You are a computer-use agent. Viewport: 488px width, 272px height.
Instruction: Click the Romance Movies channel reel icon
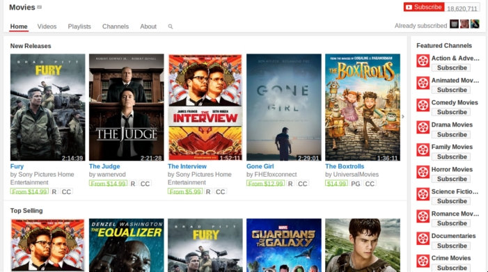[x=423, y=216]
